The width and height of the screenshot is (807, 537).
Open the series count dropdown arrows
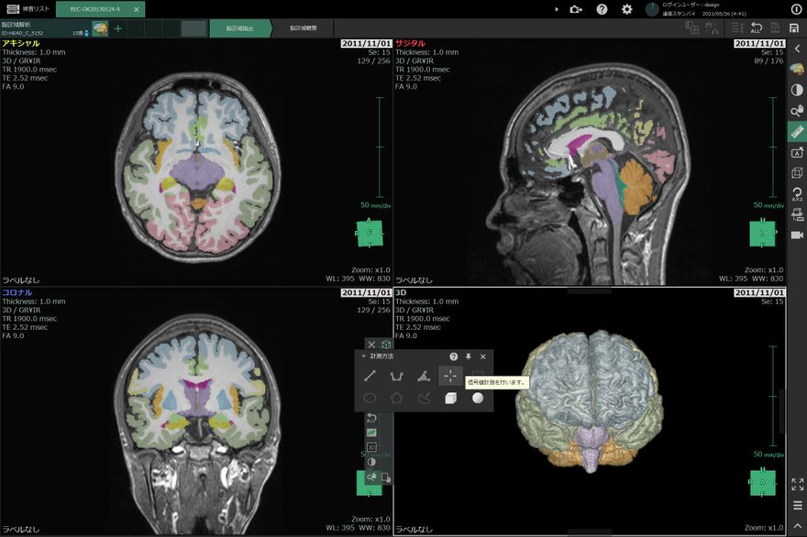point(85,32)
